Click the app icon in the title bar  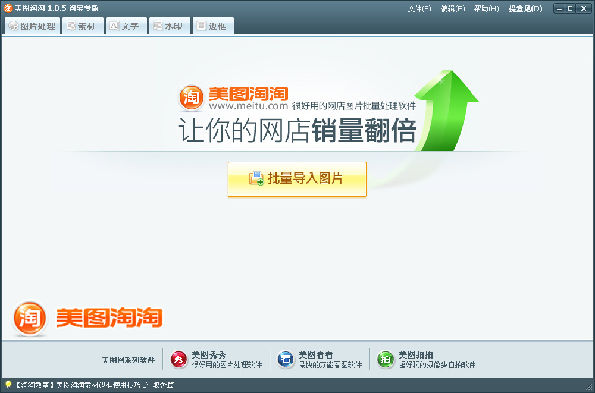click(x=8, y=8)
